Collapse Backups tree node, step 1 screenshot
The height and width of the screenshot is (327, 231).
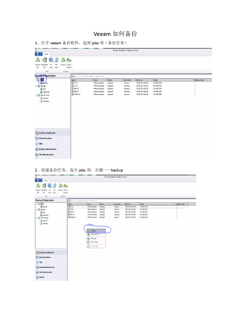point(36,86)
